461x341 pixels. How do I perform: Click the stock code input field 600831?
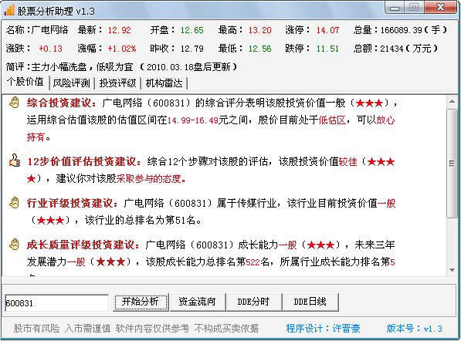pyautogui.click(x=56, y=303)
